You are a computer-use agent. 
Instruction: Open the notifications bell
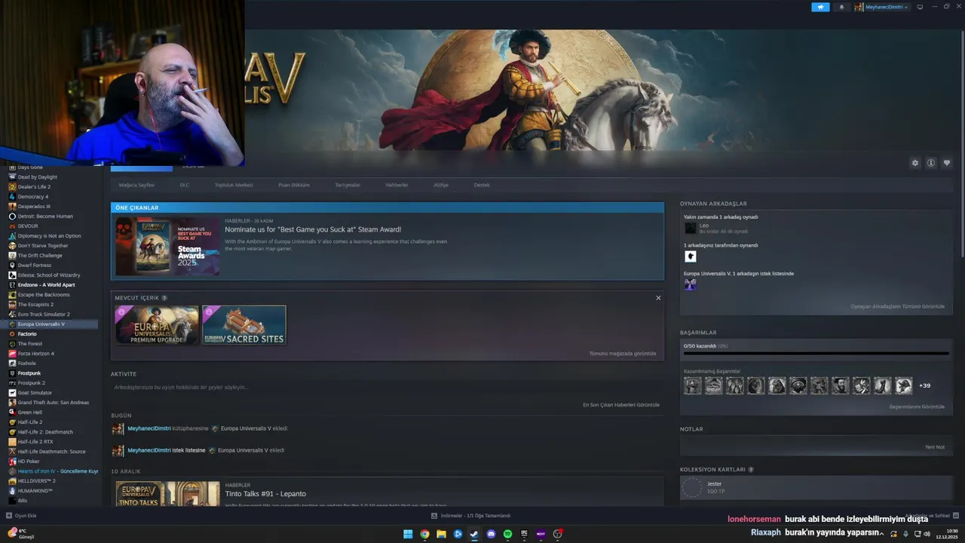[841, 7]
